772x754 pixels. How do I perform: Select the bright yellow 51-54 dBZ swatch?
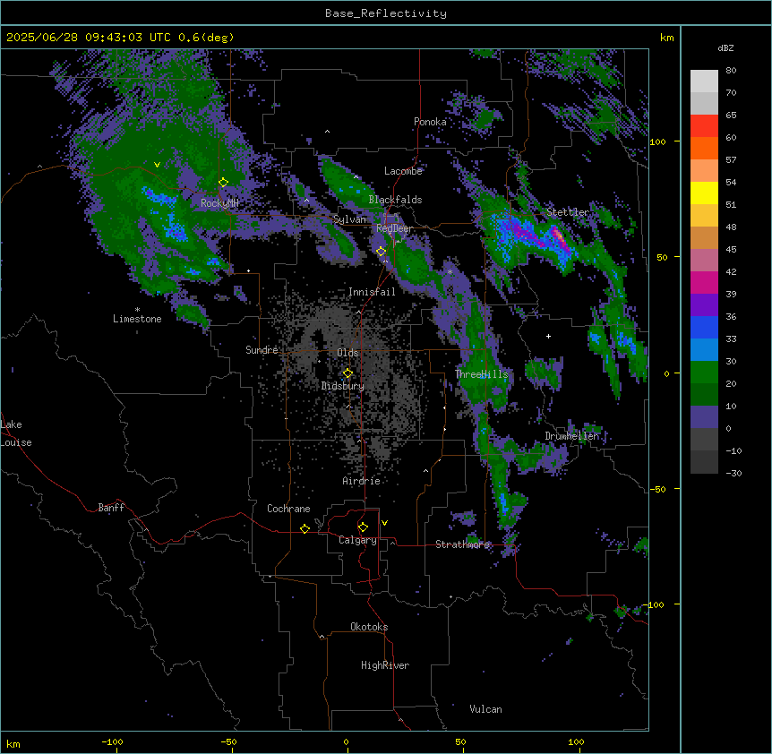coord(704,193)
